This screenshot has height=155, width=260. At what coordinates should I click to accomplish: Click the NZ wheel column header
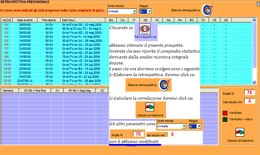point(226,20)
